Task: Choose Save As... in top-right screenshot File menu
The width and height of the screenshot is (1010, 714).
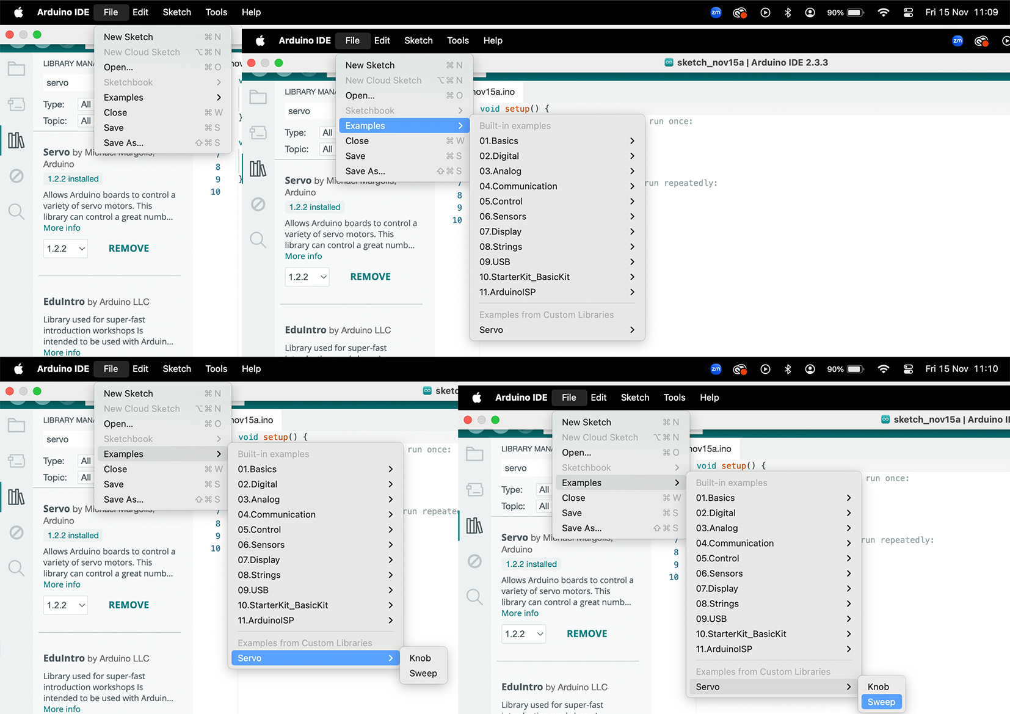Action: (x=404, y=171)
